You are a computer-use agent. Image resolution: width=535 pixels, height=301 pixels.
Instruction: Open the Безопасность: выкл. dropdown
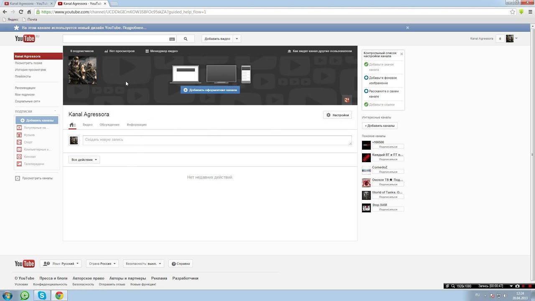tap(143, 264)
